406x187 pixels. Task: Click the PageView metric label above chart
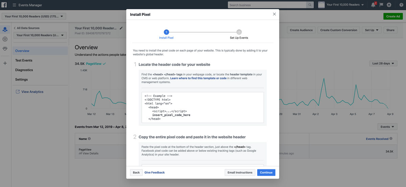click(x=93, y=64)
